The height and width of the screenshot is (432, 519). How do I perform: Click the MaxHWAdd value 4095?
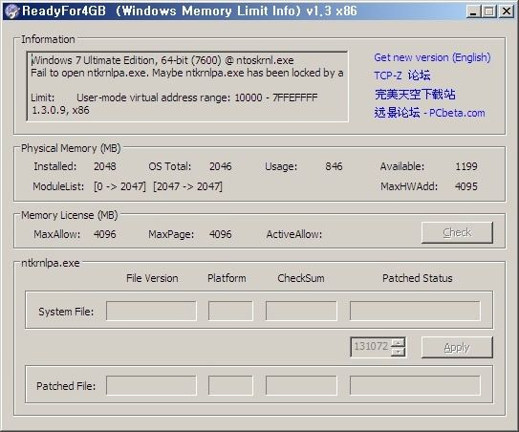pyautogui.click(x=466, y=186)
